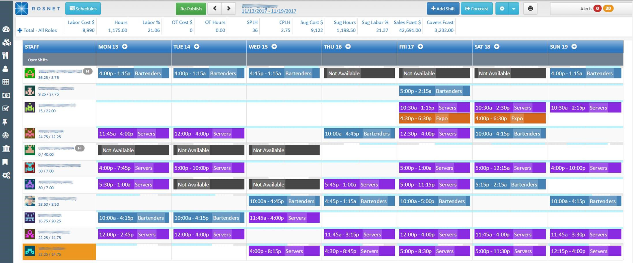Add a shift on FRI 17 plus icon

click(420, 46)
